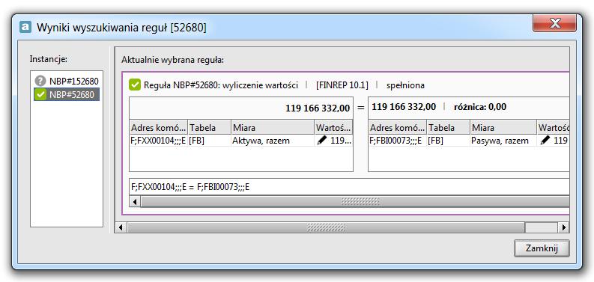Click green check icon beside Reguła NBP#52680
Image resolution: width=594 pixels, height=282 pixels.
coord(135,85)
